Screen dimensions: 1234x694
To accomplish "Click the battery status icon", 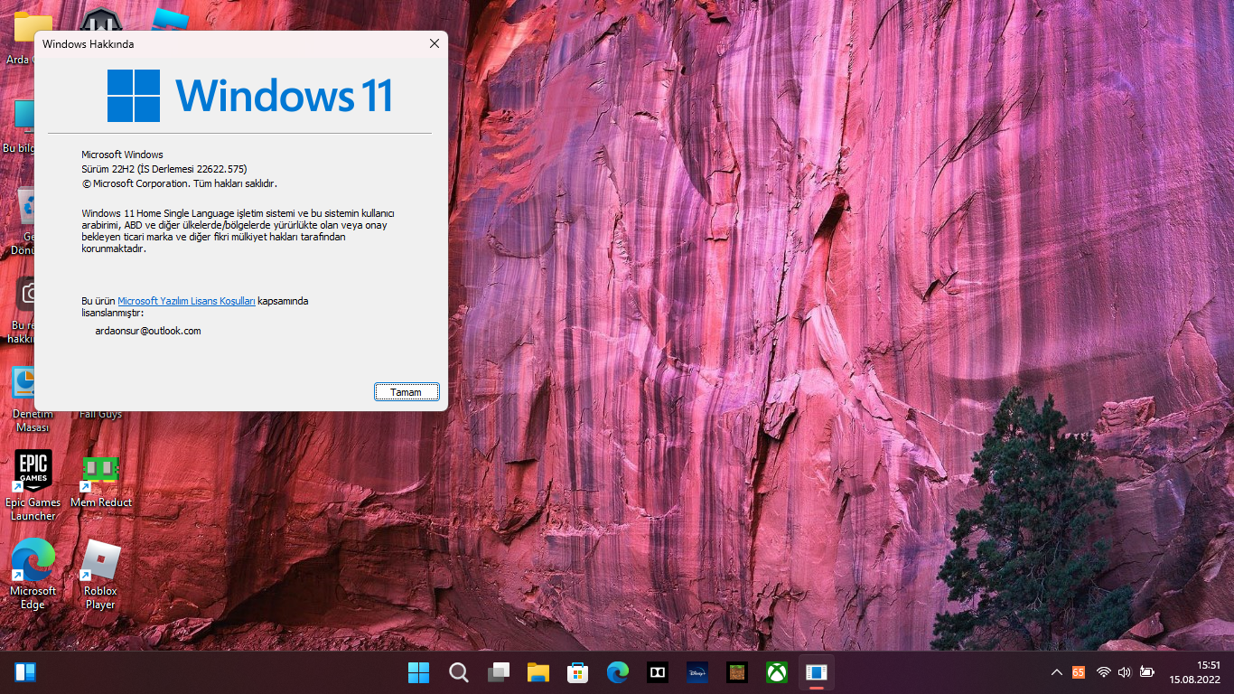I will pyautogui.click(x=1147, y=672).
